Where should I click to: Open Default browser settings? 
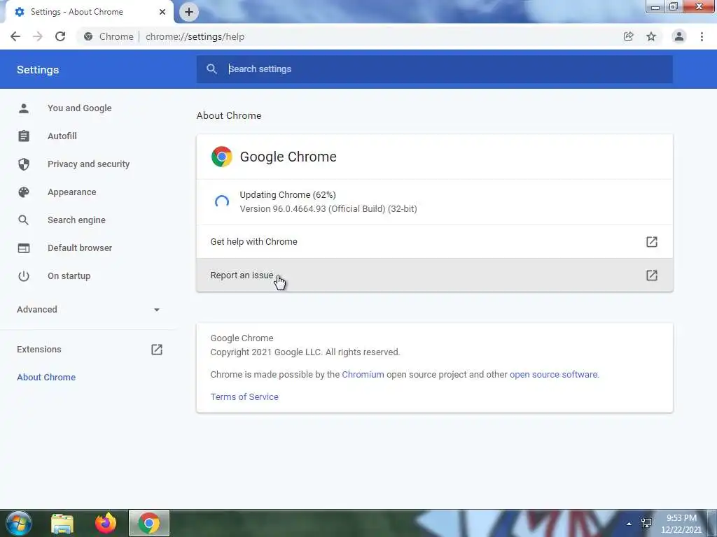(x=80, y=248)
